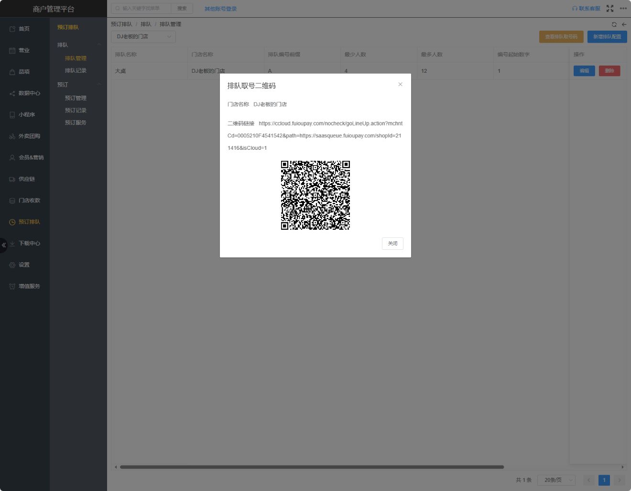631x491 pixels.
Task: Collapse the 预订 submenu group arrow
Action: click(x=99, y=85)
